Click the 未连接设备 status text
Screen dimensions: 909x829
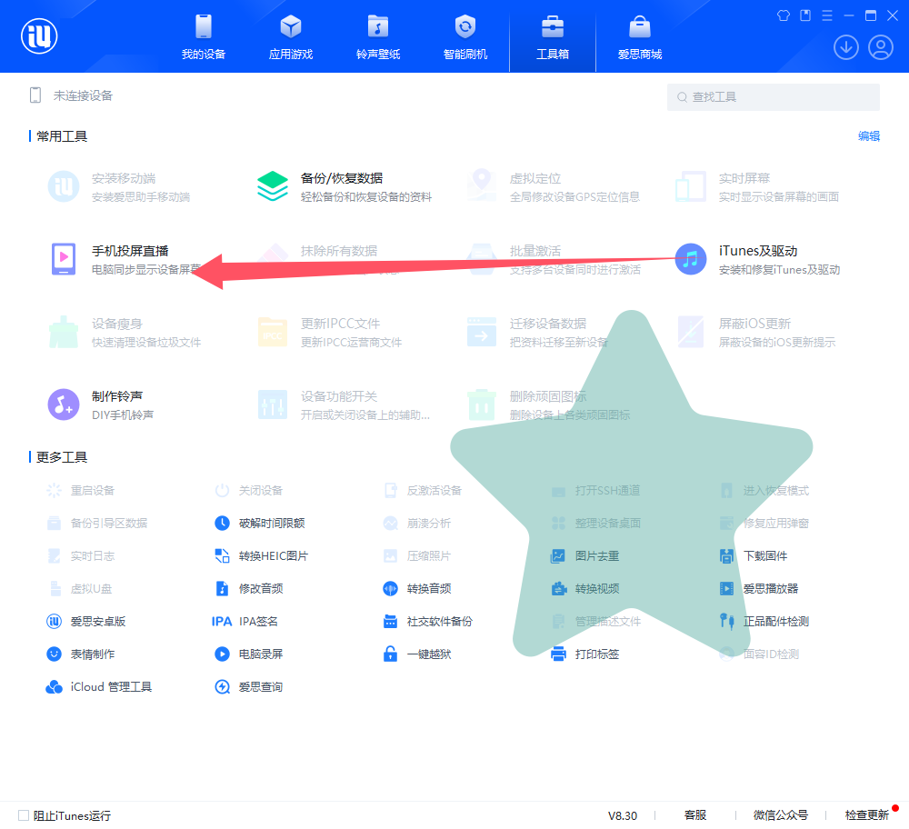click(83, 95)
